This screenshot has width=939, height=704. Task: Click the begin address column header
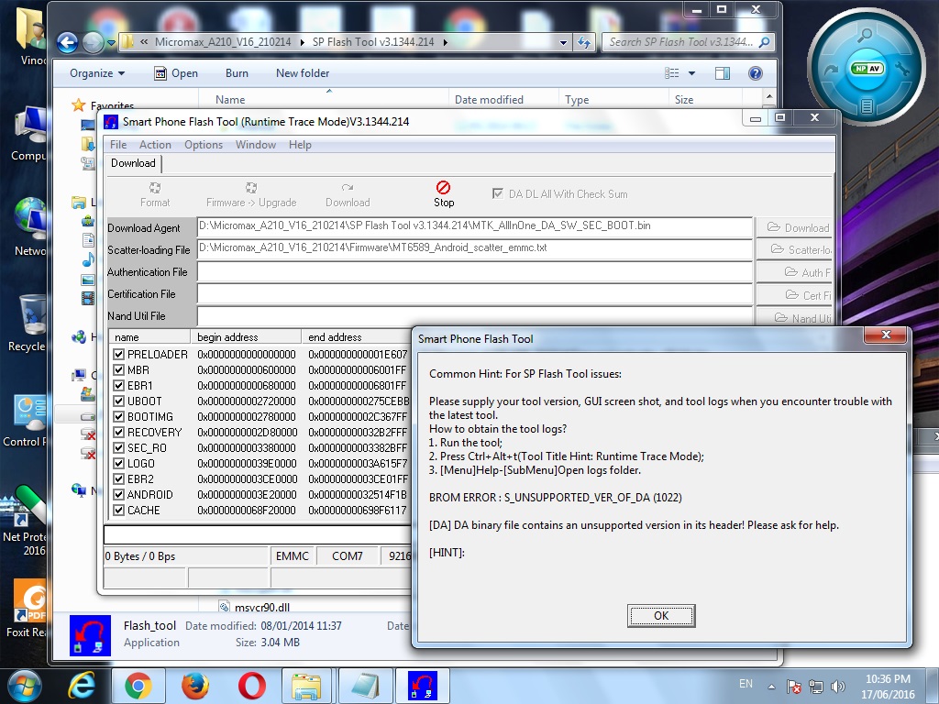pyautogui.click(x=246, y=337)
